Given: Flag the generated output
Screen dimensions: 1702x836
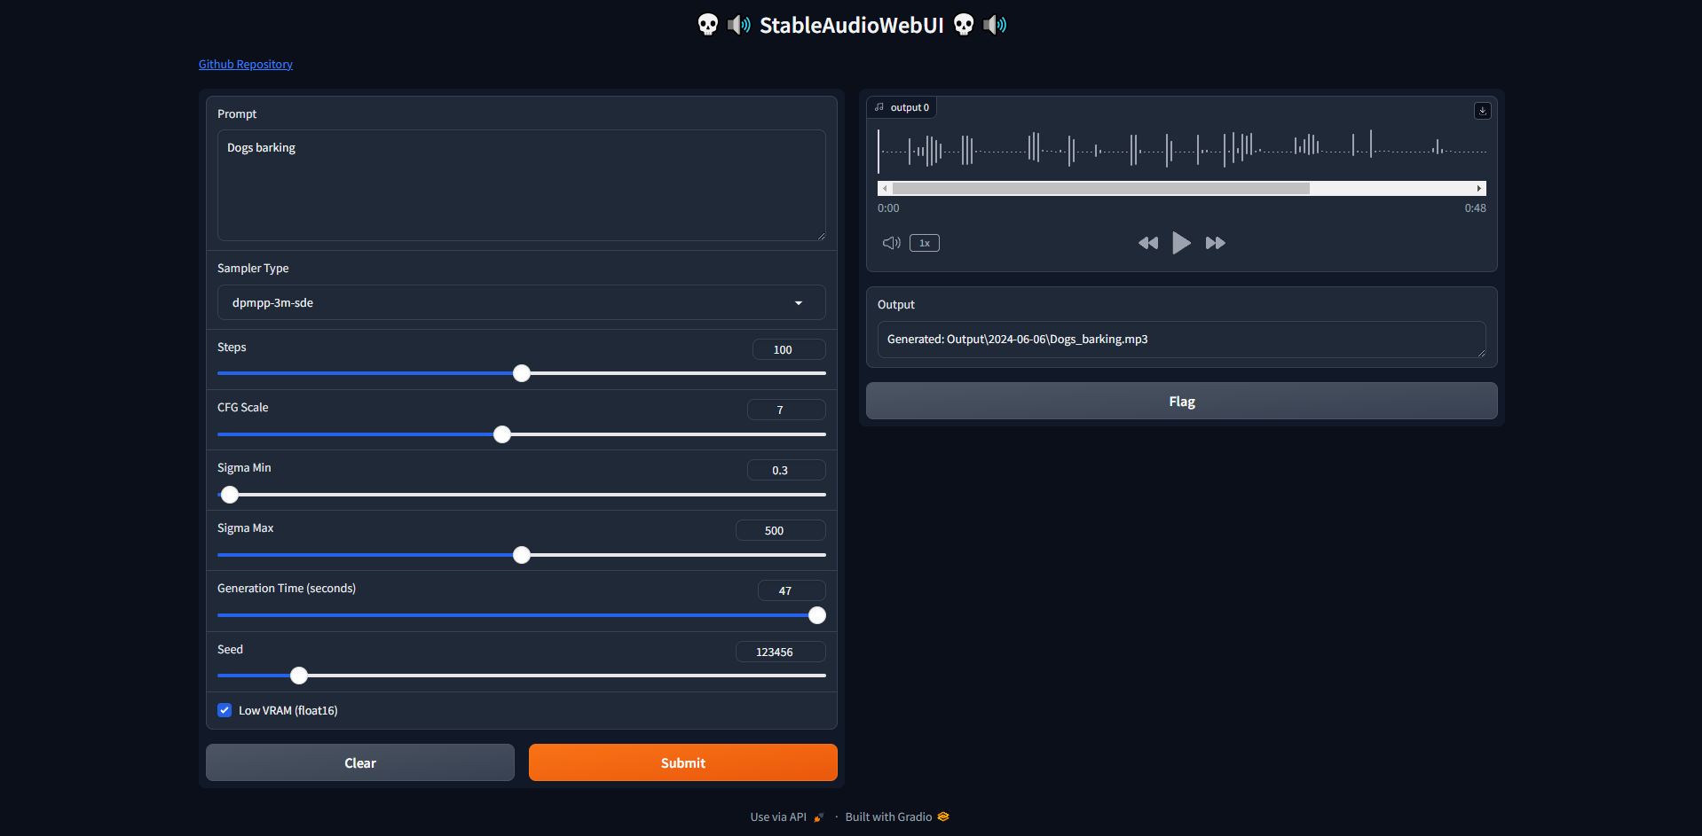Looking at the screenshot, I should 1181,402.
